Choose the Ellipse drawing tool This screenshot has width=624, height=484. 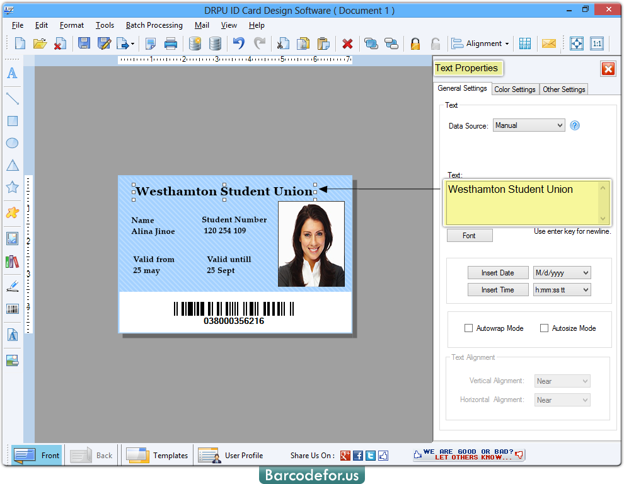tap(11, 143)
